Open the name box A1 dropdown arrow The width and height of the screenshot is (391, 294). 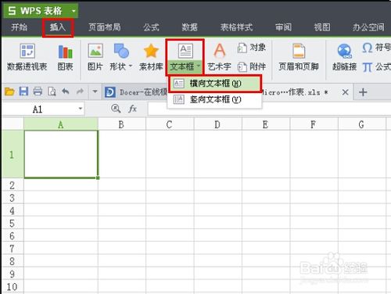pyautogui.click(x=81, y=109)
